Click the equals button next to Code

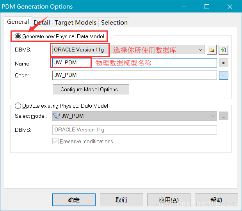click(x=223, y=75)
